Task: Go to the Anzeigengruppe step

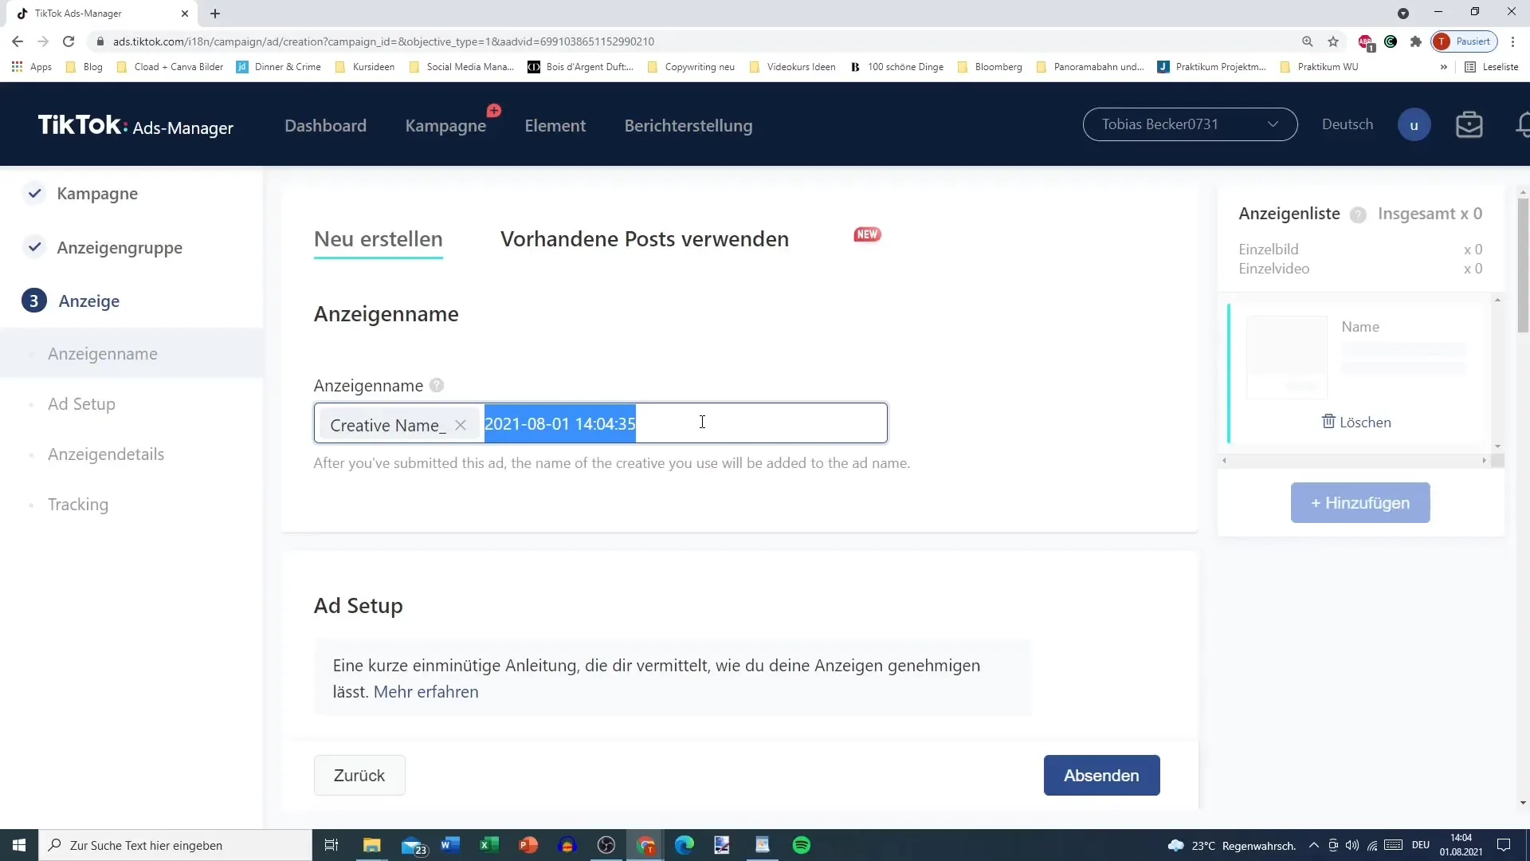Action: 120,248
